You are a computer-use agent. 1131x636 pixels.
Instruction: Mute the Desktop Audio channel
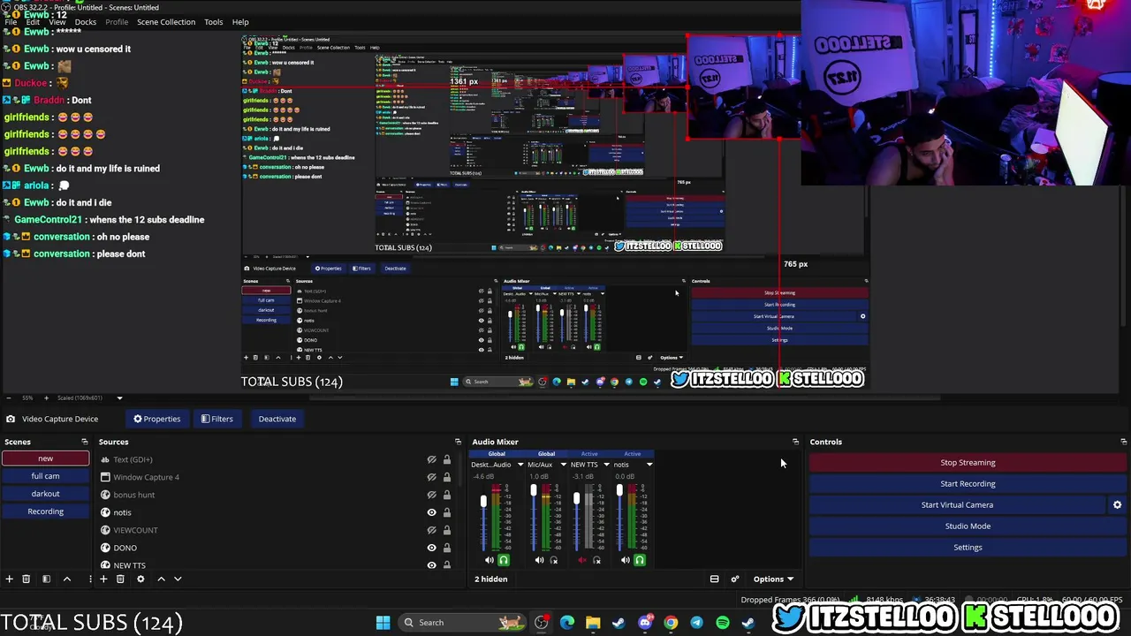pos(490,560)
